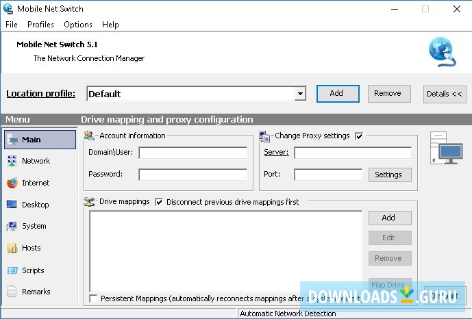Click inside the drive mappings list box
The width and height of the screenshot is (472, 319).
(226, 251)
